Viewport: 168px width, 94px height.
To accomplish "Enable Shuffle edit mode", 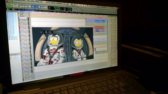I will pyautogui.click(x=9, y=4).
